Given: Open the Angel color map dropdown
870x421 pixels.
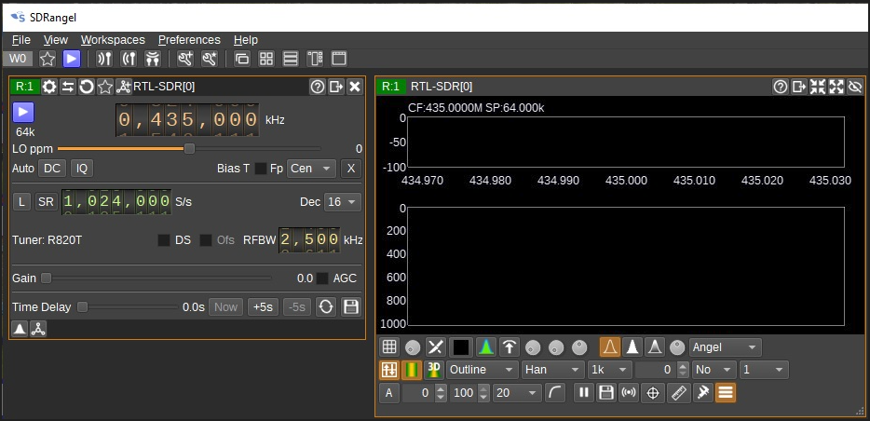Looking at the screenshot, I should (x=726, y=347).
